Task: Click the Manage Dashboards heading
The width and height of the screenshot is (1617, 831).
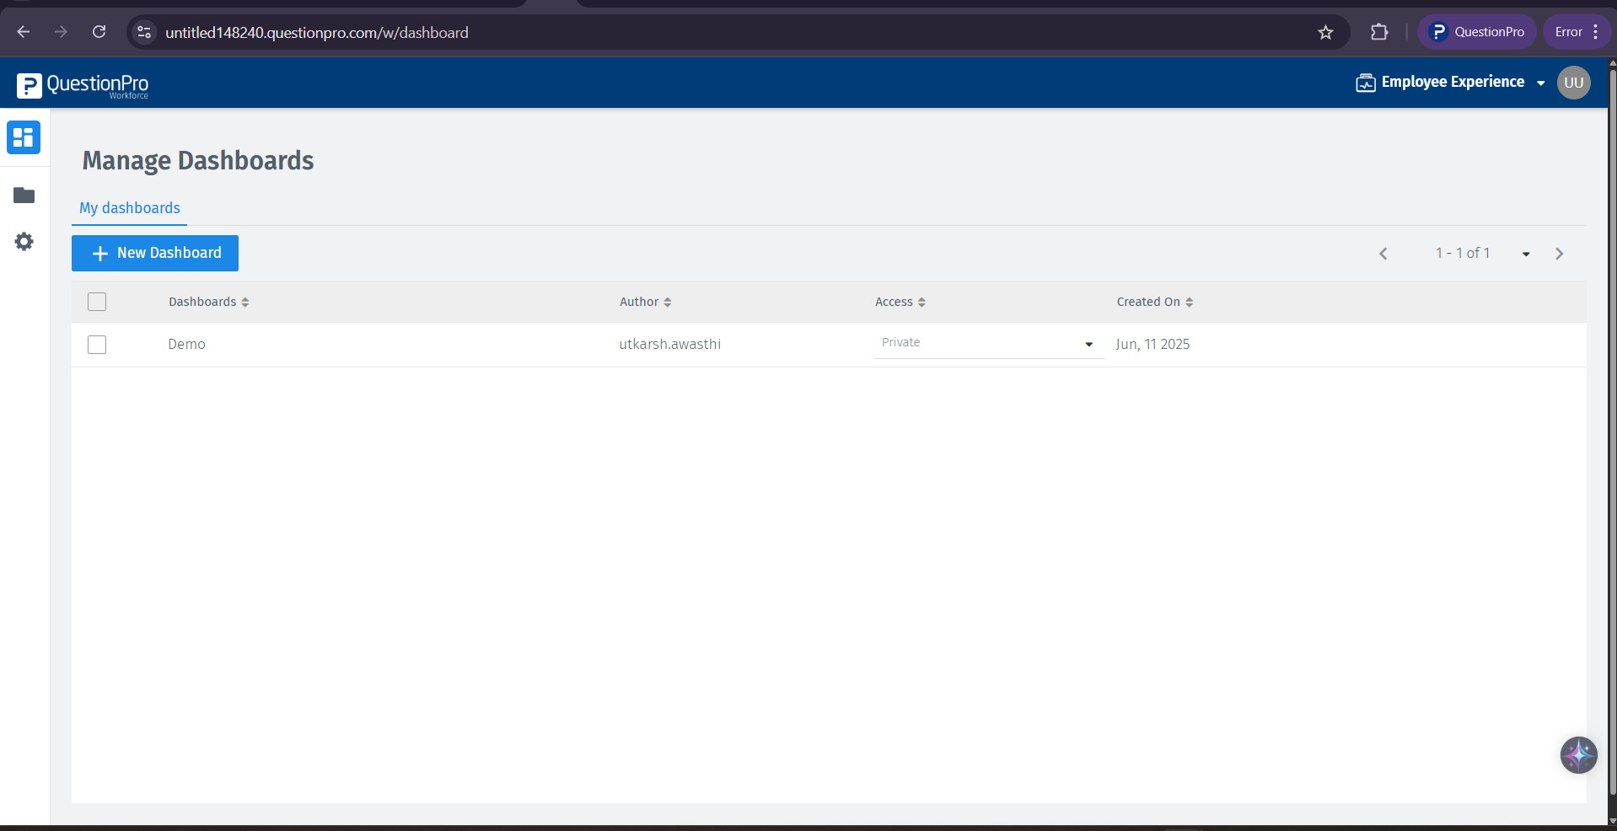Action: [198, 160]
